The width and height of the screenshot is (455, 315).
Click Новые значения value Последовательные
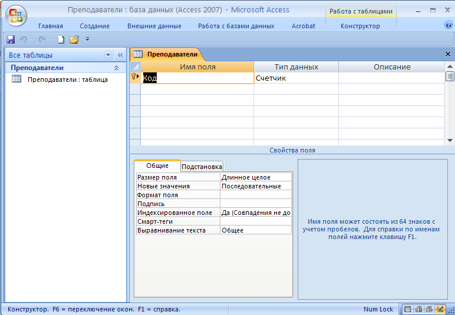256,186
